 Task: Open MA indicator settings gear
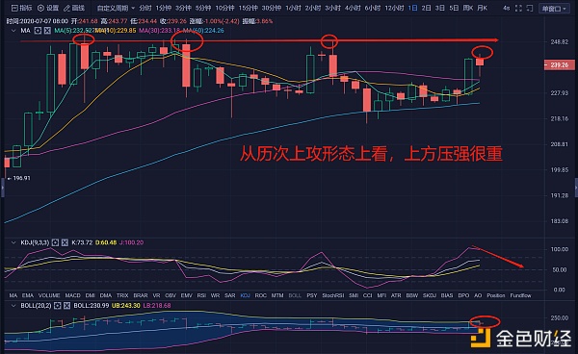click(x=38, y=31)
